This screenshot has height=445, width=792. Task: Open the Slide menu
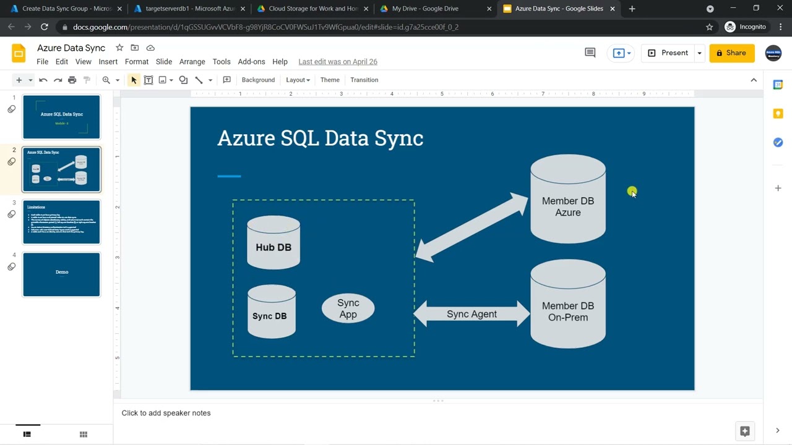coord(164,62)
